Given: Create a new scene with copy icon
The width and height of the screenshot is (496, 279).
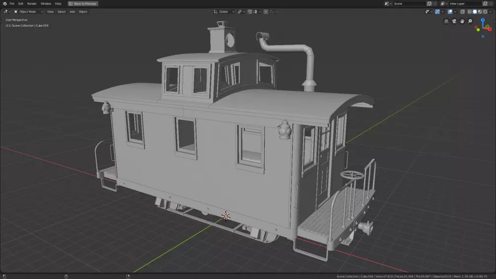Looking at the screenshot, I should tap(429, 3).
